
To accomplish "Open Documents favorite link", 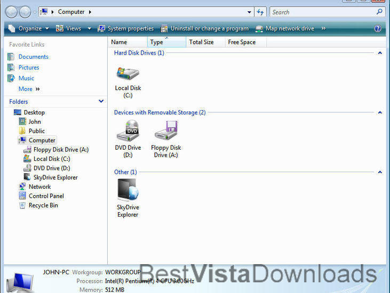I will click(x=33, y=57).
